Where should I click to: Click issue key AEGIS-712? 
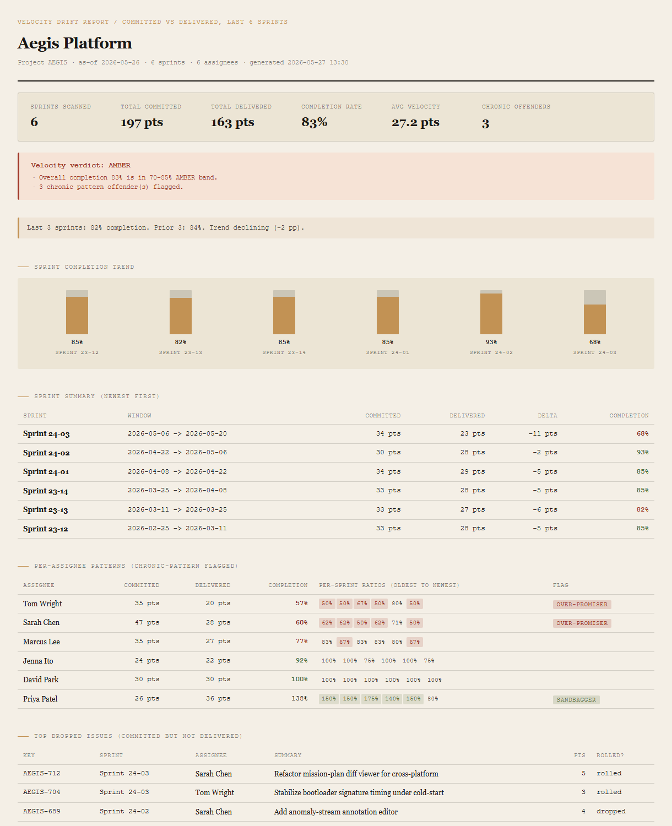42,774
